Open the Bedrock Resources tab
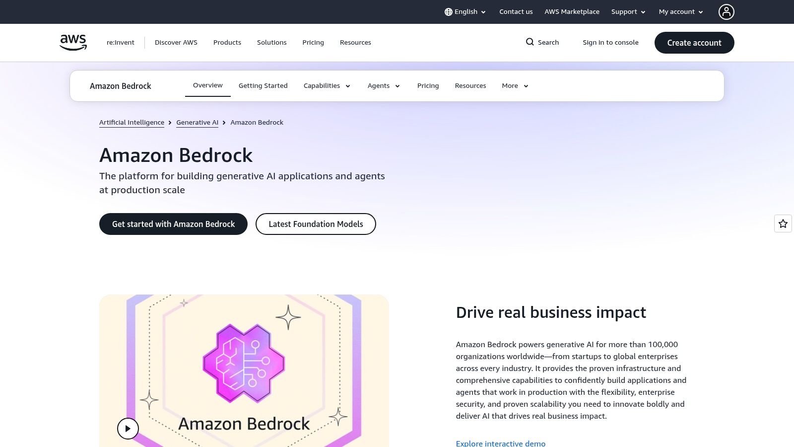 (470, 86)
